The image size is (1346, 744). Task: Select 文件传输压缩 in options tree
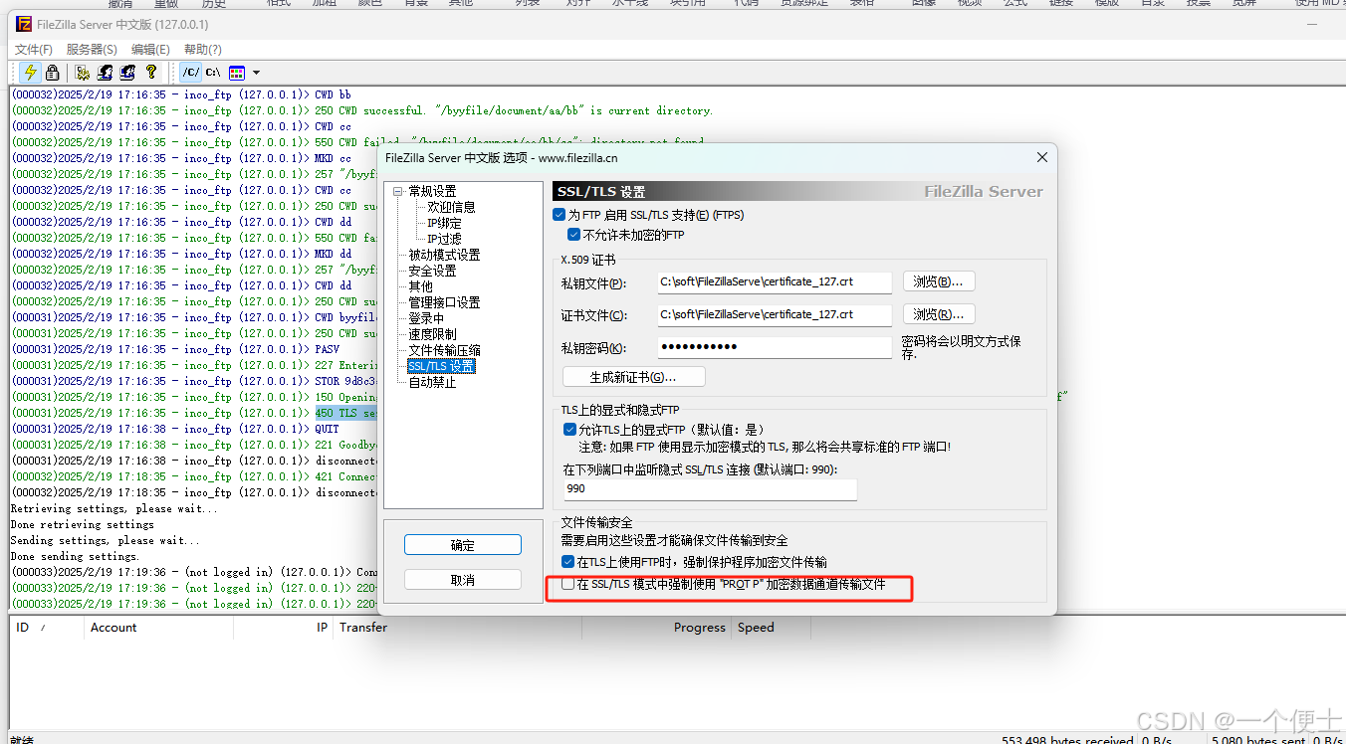point(444,350)
